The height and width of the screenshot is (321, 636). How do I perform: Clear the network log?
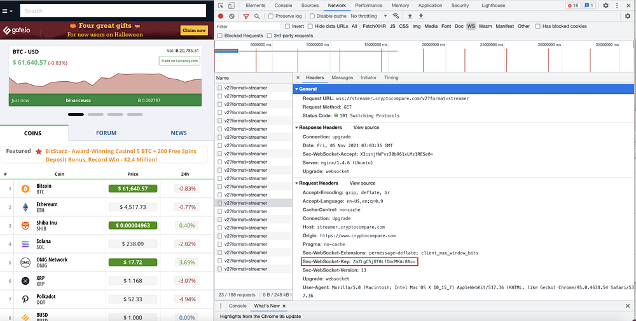point(232,16)
